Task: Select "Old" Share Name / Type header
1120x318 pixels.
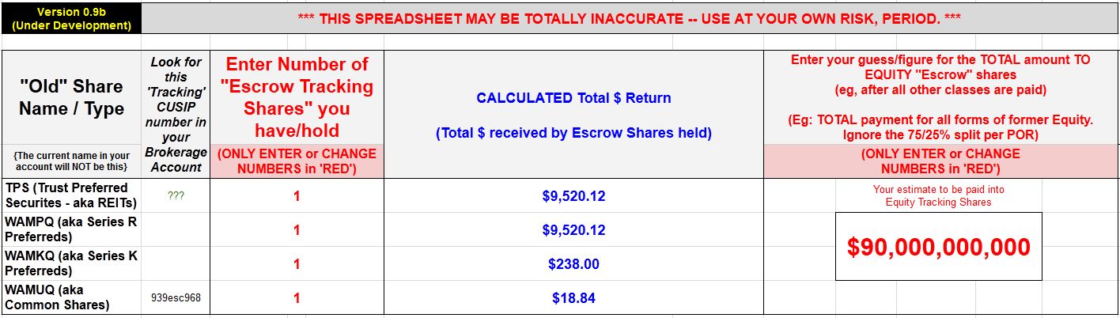Action: (x=71, y=97)
